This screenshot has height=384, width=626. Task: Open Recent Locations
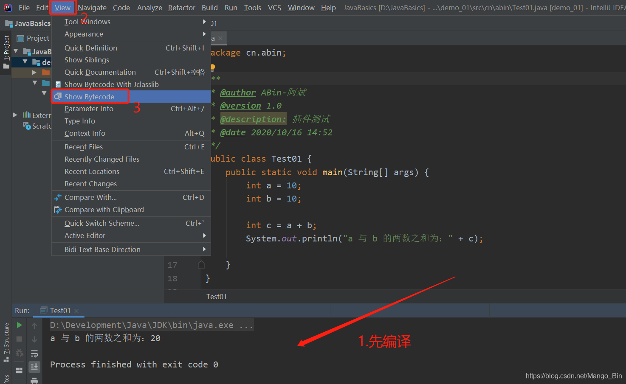(x=131, y=171)
